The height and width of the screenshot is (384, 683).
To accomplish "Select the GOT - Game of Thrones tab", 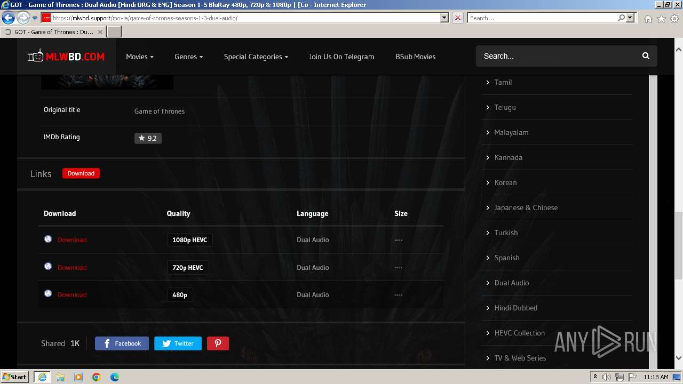I will pos(53,32).
